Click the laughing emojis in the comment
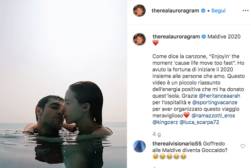Viewport: 251px width, 168px height. tap(170, 157)
